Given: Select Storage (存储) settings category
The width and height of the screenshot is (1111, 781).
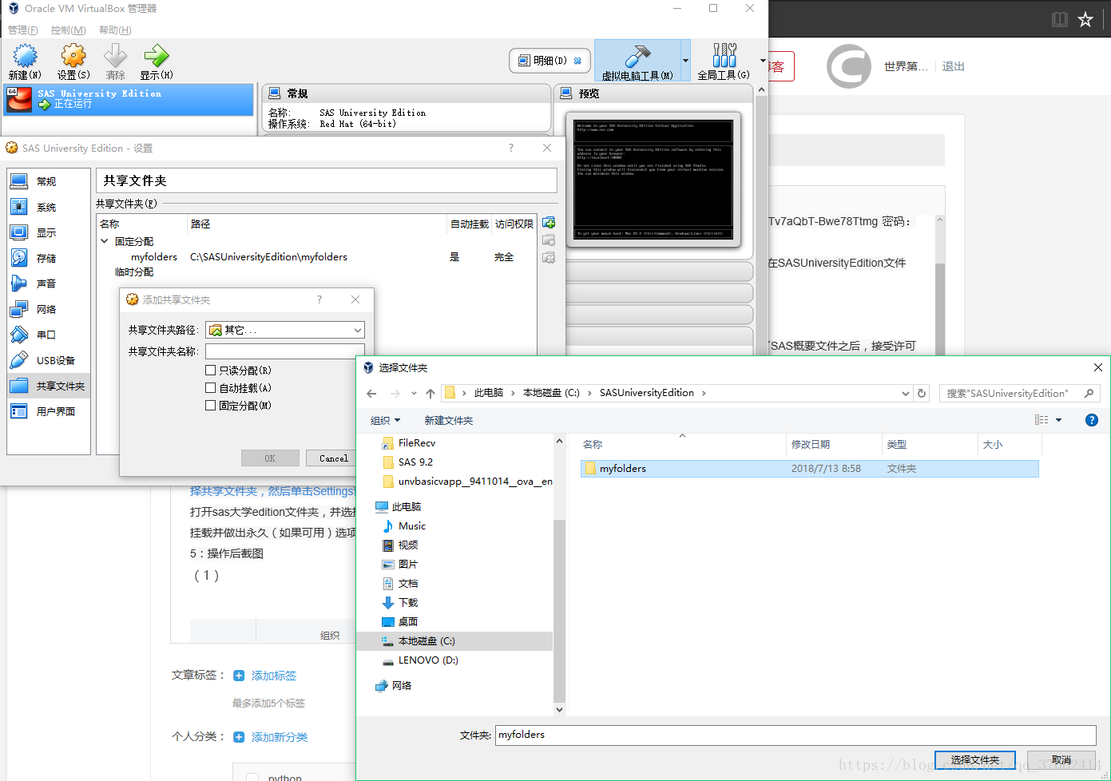Looking at the screenshot, I should 49,258.
